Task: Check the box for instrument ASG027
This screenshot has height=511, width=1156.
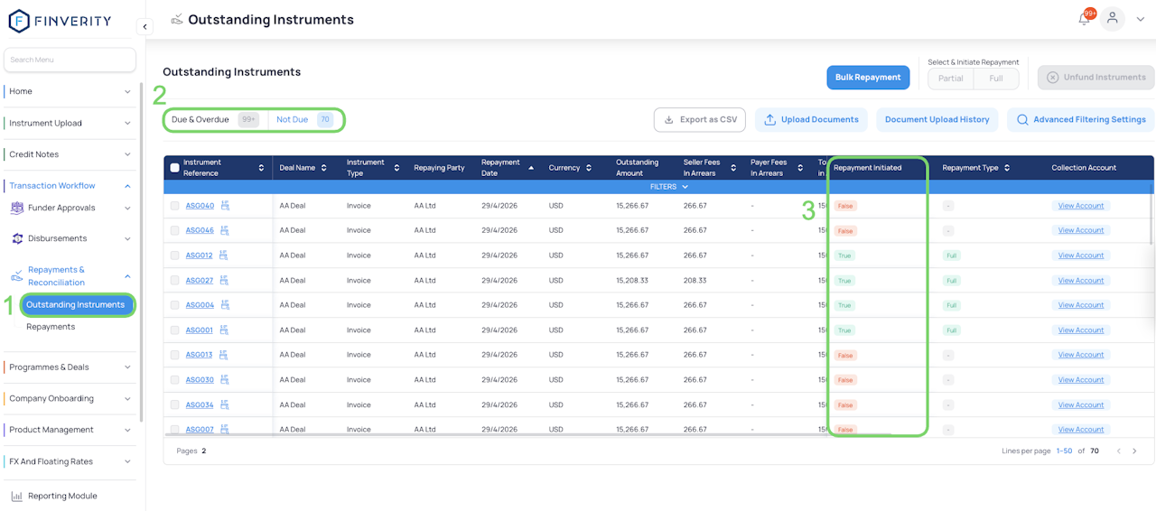Action: pos(175,281)
